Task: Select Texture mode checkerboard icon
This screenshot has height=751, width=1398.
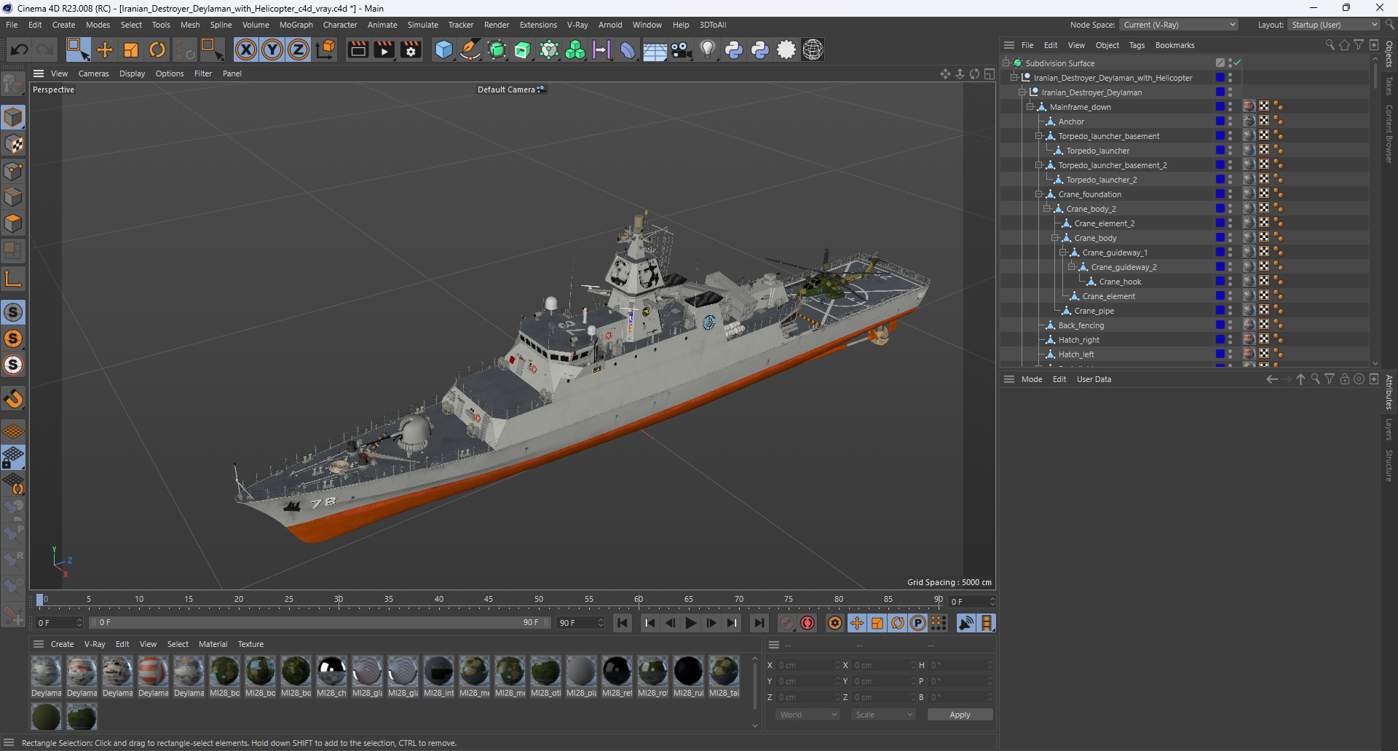Action: click(13, 144)
